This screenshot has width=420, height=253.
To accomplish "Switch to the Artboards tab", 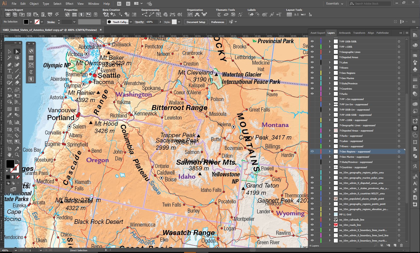I will 345,33.
